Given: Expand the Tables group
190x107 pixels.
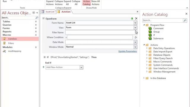Looking at the screenshot, I should [x=36, y=21].
